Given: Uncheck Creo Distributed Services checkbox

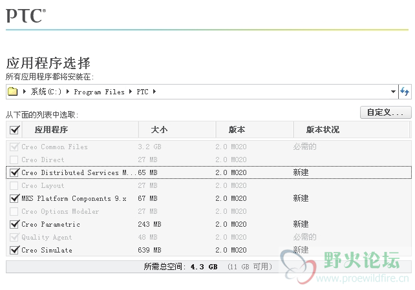Looking at the screenshot, I should pos(14,172).
